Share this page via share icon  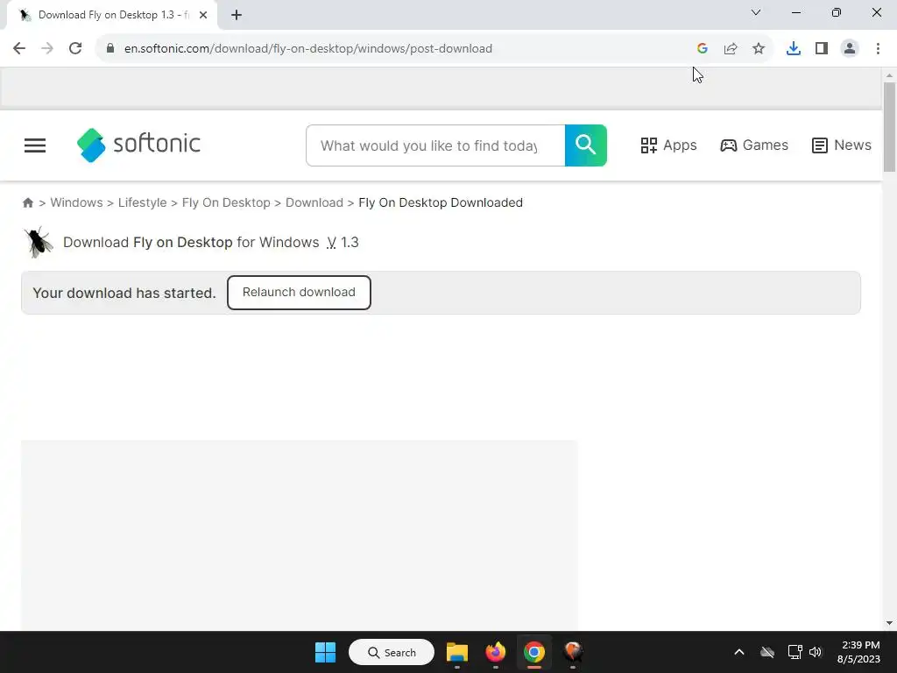(731, 49)
